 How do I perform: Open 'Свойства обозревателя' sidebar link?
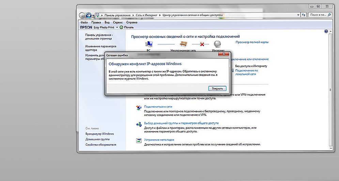[101, 145]
